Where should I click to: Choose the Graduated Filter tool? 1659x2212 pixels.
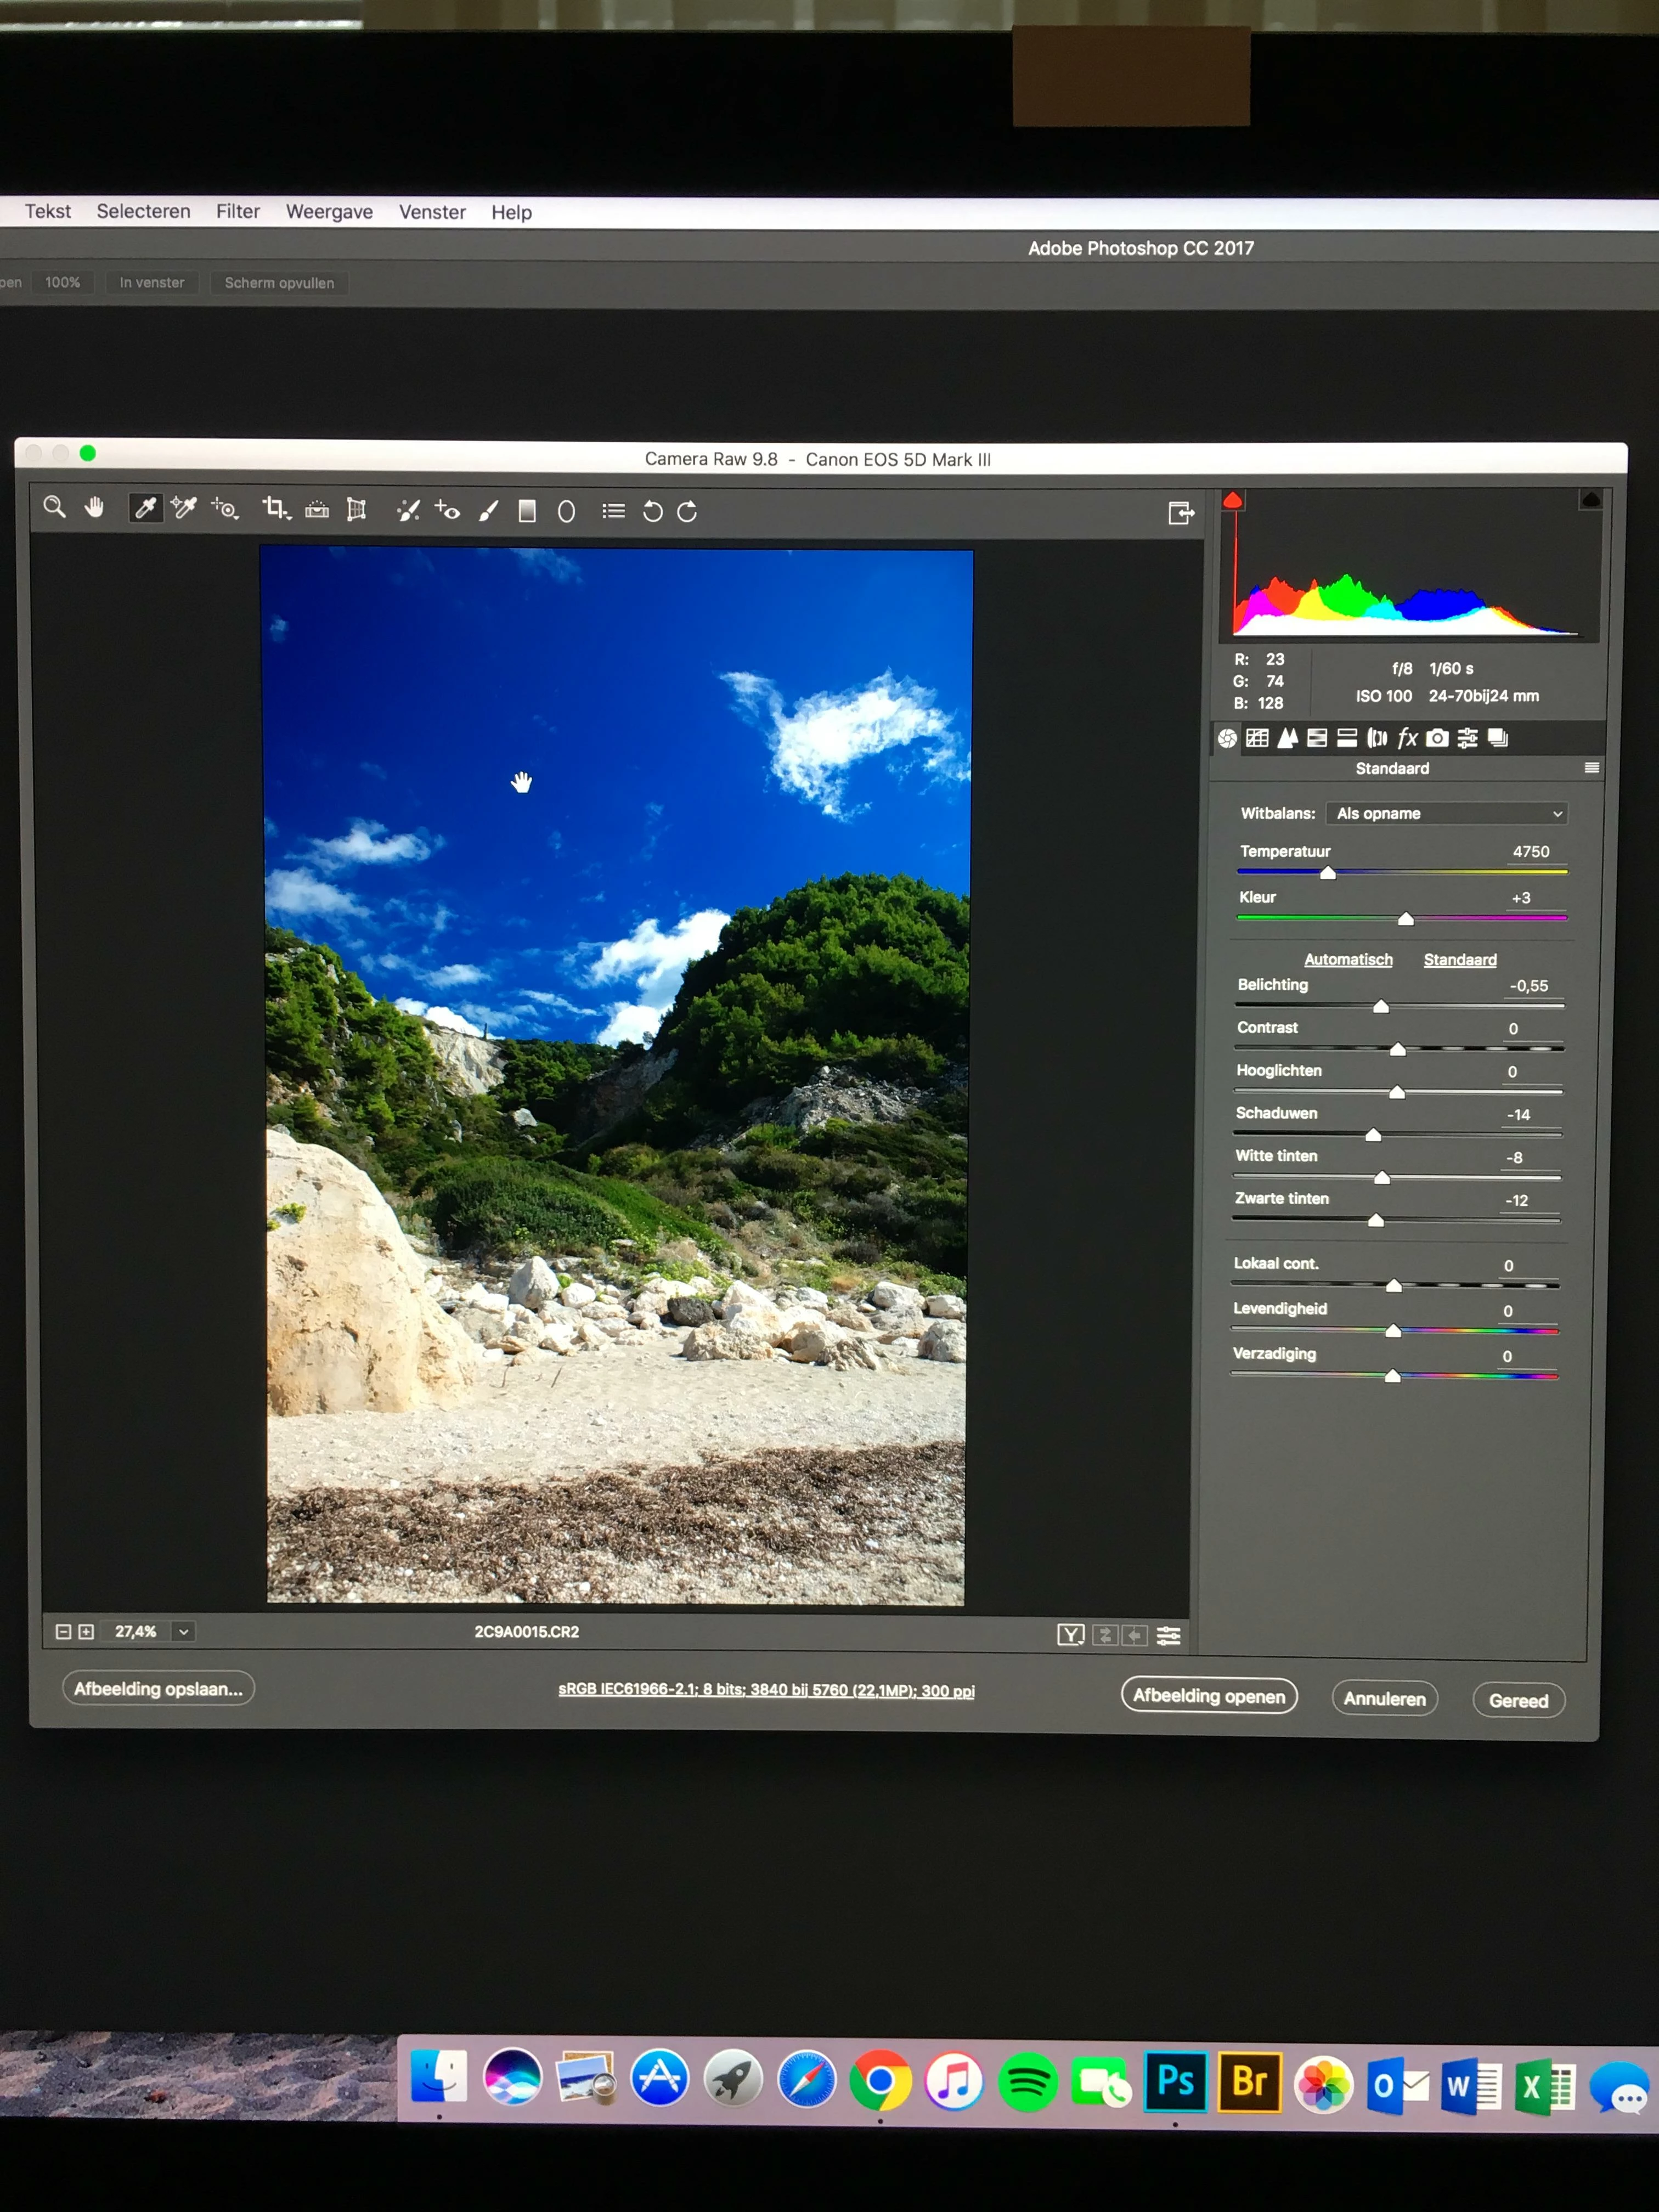click(527, 512)
